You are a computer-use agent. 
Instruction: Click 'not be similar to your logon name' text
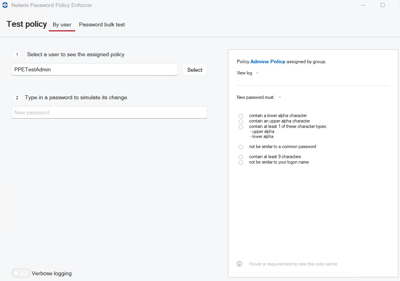coord(279,162)
